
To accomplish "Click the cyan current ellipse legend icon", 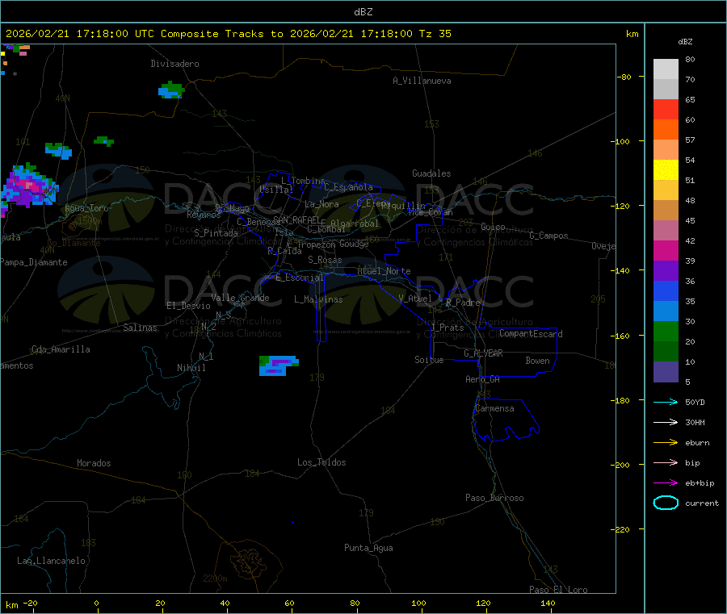I will (x=666, y=503).
